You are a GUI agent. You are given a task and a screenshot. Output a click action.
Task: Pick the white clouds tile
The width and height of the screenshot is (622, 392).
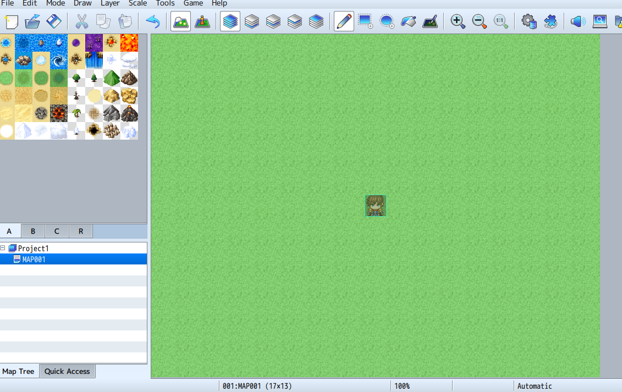point(129,60)
